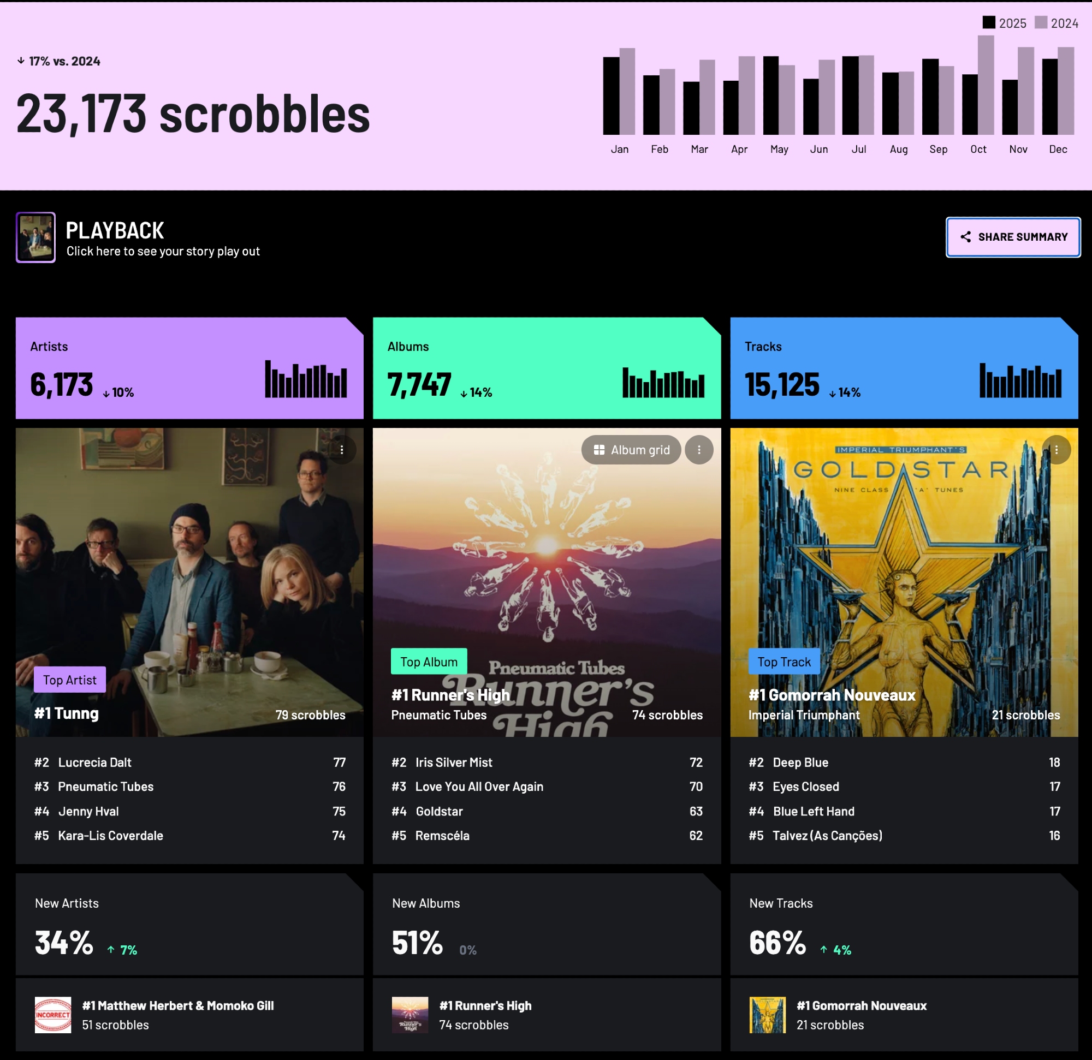
Task: Click the grey 2024 legend swatch
Action: [1041, 22]
